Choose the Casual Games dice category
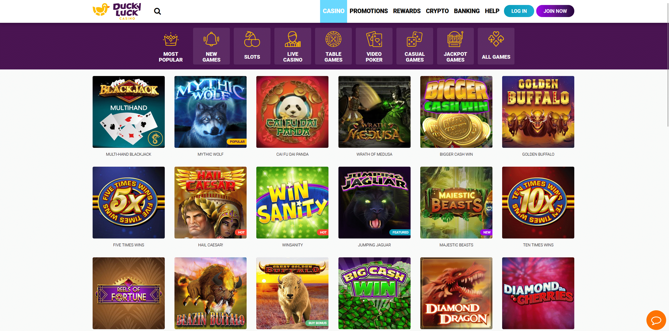 (415, 46)
